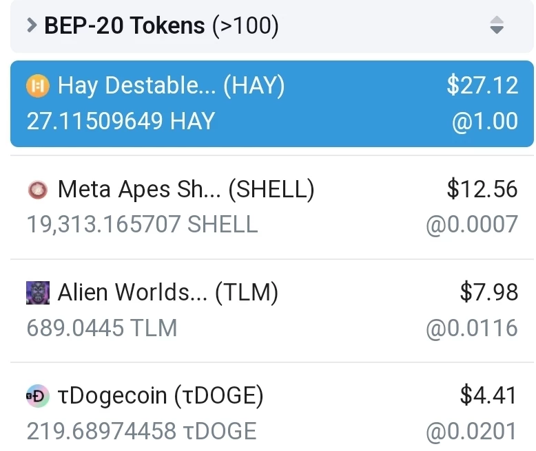The width and height of the screenshot is (536, 451).
Task: Click the @0.0007 SHELL price
Action: (472, 225)
